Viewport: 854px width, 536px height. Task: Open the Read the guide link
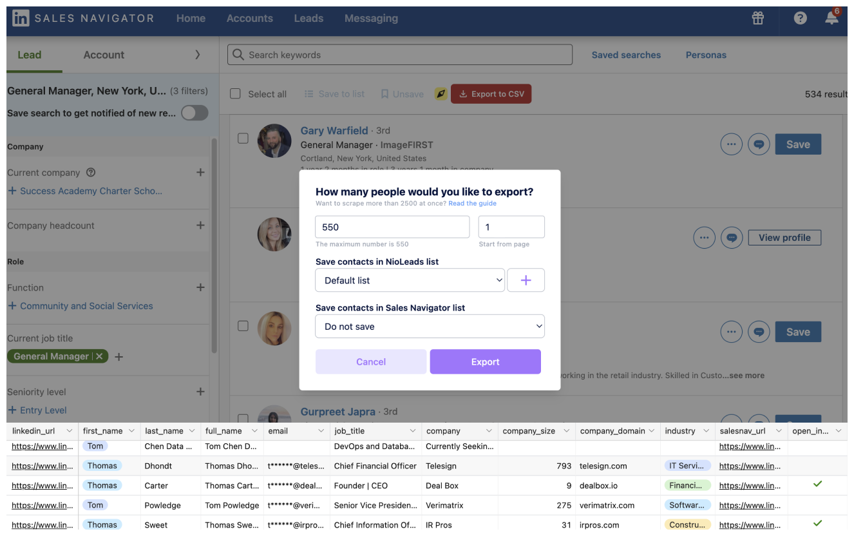click(472, 203)
